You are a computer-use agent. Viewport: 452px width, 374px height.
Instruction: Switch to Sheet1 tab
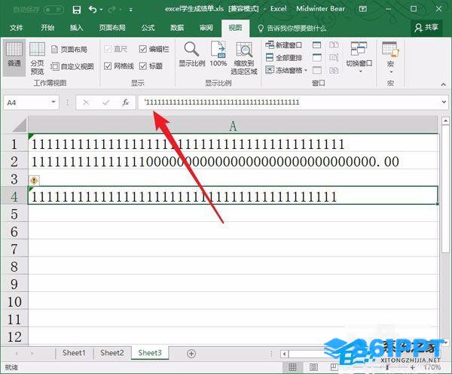74,353
